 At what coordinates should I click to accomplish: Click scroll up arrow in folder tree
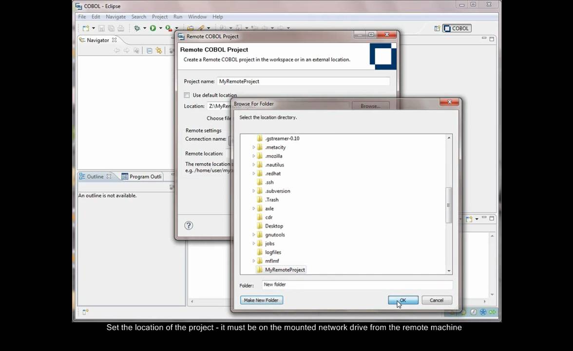click(x=449, y=138)
